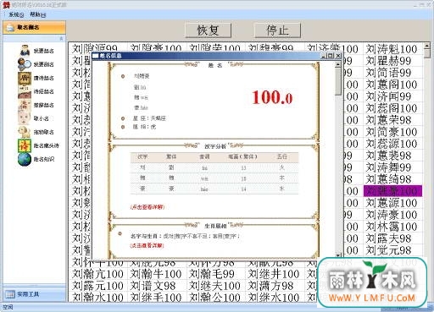Image resolution: width=434 pixels, height=312 pixels.
Task: Open the 取小名 baby icon
Action: tap(25, 118)
